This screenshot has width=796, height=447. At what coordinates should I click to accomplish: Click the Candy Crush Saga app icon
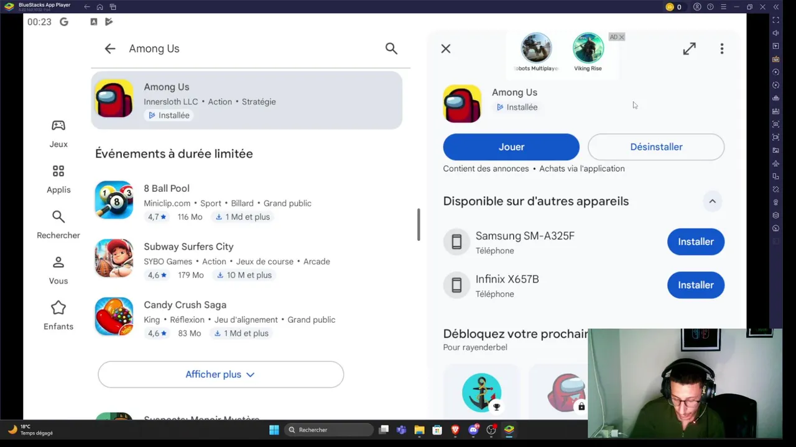tap(114, 317)
